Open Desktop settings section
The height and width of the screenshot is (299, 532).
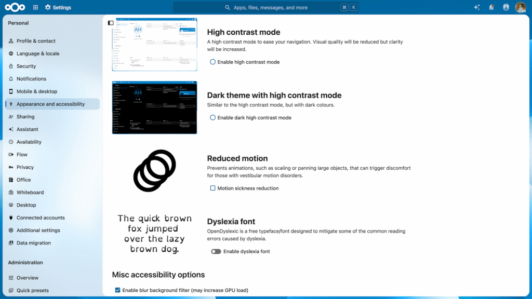(x=52, y=205)
